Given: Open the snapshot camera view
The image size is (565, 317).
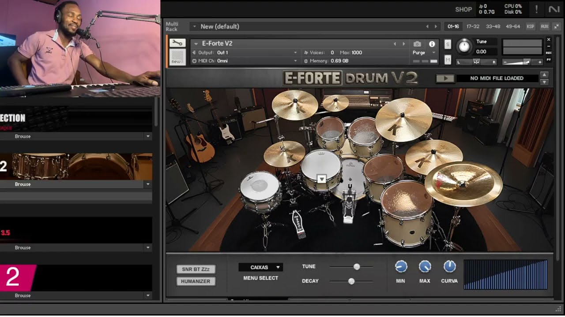Looking at the screenshot, I should pos(417,44).
